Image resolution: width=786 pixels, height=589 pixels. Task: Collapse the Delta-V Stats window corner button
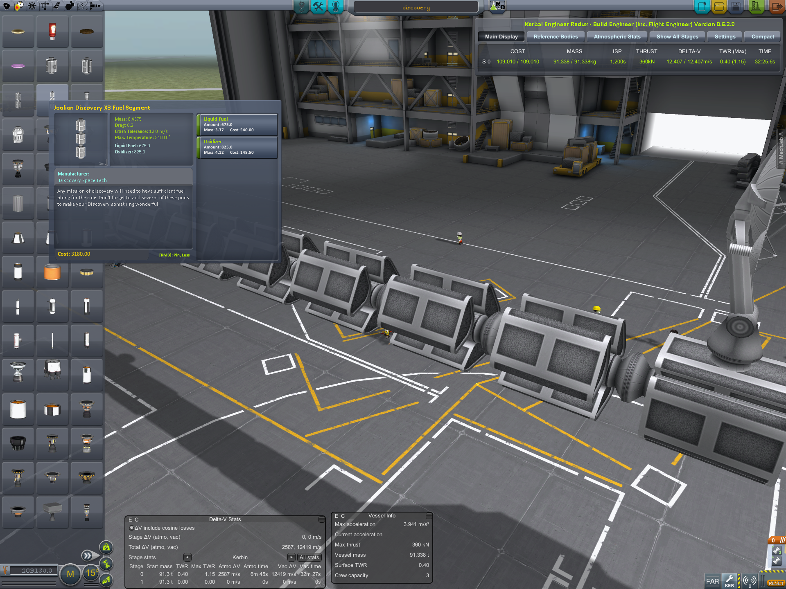pyautogui.click(x=322, y=519)
